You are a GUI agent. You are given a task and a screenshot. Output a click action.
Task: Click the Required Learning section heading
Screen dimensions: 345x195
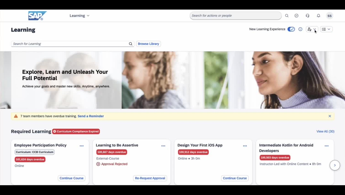click(31, 131)
